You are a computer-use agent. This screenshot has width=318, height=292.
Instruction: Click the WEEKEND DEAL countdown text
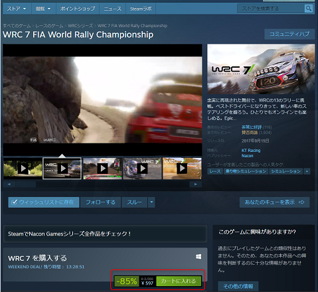coord(46,267)
